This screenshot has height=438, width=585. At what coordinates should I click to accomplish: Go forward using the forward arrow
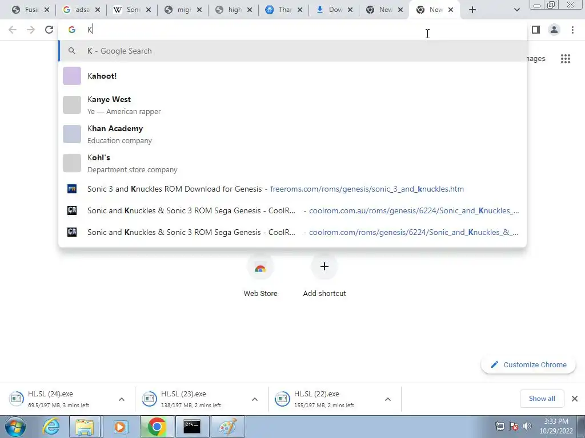coord(31,30)
